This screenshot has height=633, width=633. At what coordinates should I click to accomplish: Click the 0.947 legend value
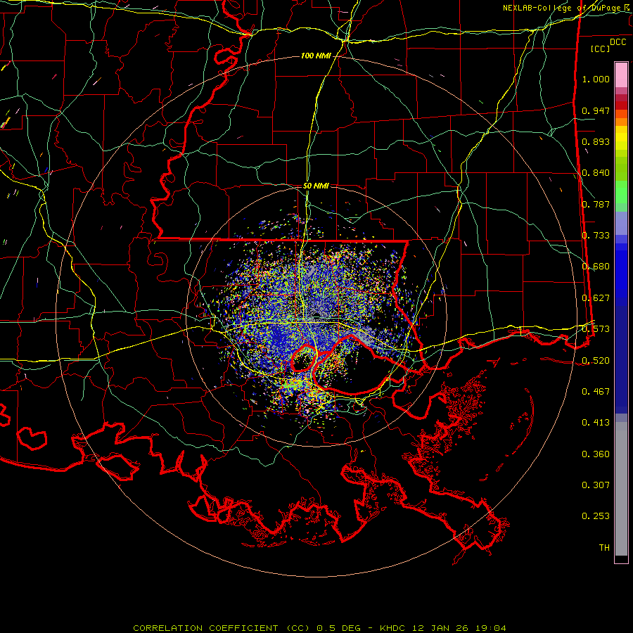pyautogui.click(x=596, y=110)
